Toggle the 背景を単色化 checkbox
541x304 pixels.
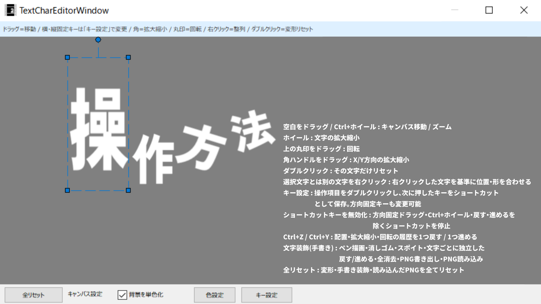point(122,295)
